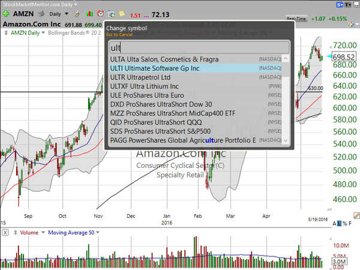Click the dropdown arrow next to the pie icon

pos(357,24)
